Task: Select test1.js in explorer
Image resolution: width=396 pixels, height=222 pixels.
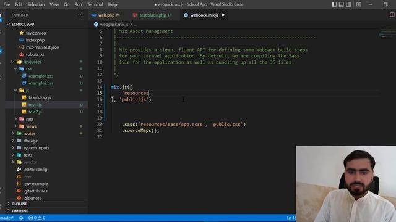Action: point(35,104)
